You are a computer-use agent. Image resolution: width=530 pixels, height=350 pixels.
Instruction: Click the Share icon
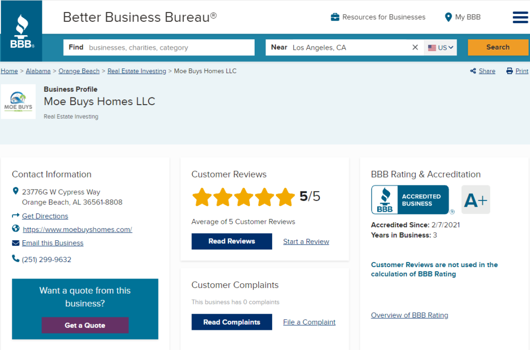(473, 71)
